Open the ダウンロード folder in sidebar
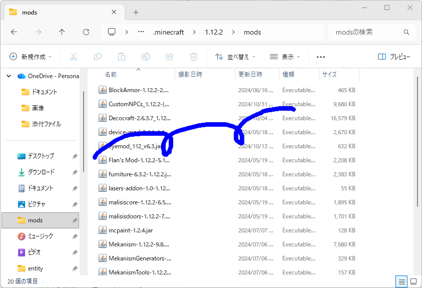The height and width of the screenshot is (288, 422). (x=41, y=172)
